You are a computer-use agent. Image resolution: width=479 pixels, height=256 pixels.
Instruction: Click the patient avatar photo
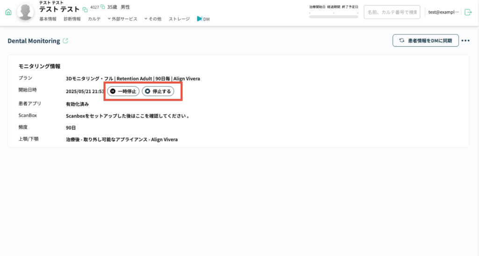pyautogui.click(x=26, y=12)
